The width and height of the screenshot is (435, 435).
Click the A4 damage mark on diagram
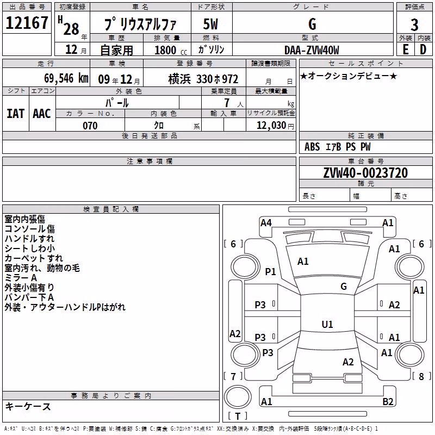click(x=266, y=223)
